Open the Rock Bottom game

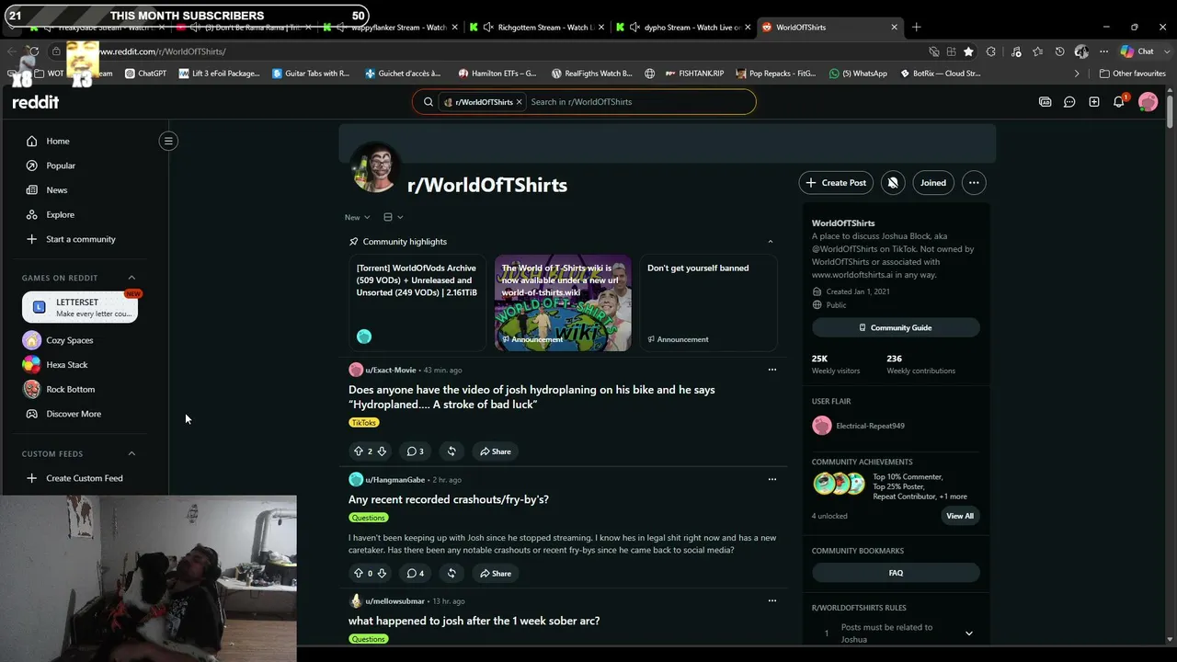pyautogui.click(x=71, y=389)
